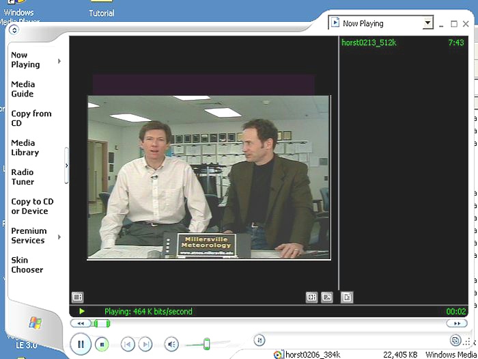The height and width of the screenshot is (359, 478).
Task: Select the horst0206_384k file in background window
Action: pos(313,355)
